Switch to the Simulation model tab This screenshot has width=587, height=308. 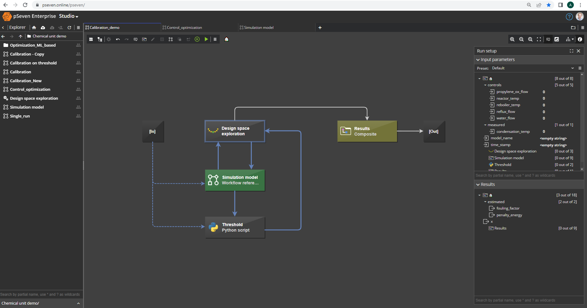[276, 28]
